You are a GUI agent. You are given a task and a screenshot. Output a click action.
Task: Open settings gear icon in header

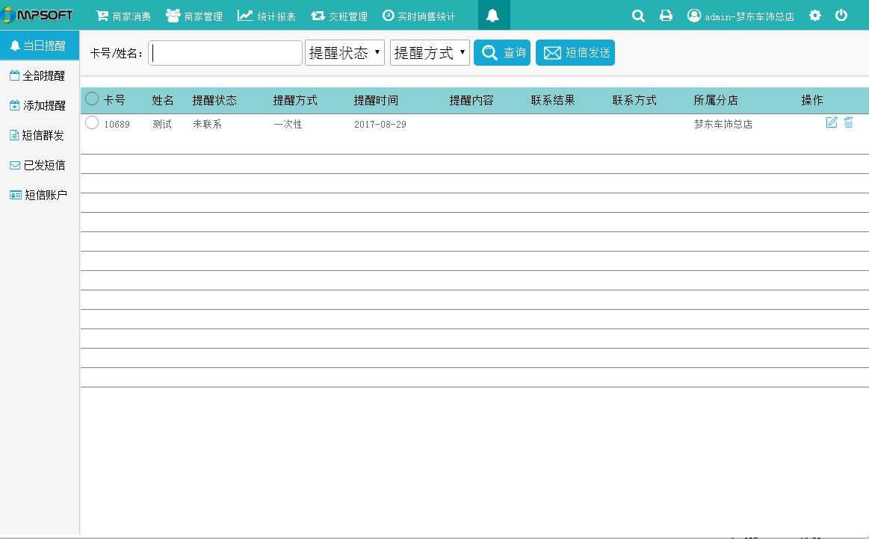click(815, 16)
